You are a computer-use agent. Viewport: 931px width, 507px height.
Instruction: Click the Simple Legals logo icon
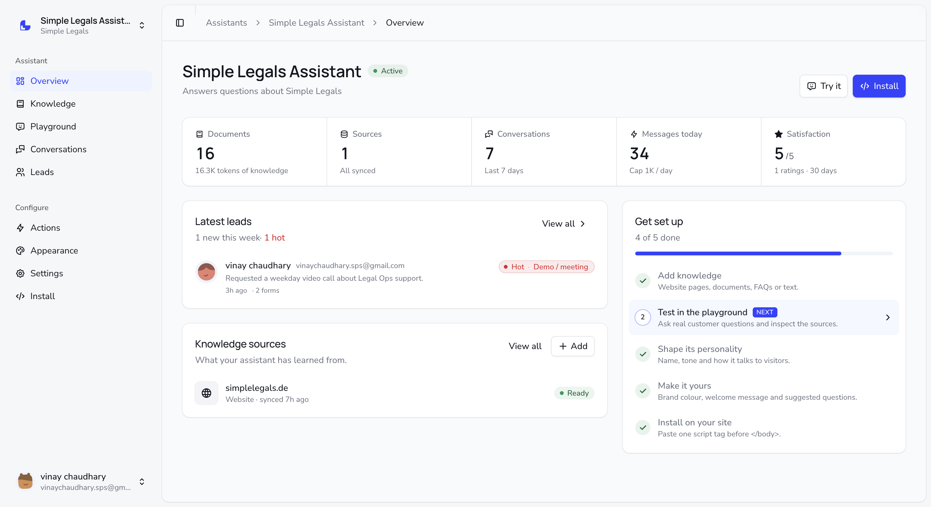(25, 25)
